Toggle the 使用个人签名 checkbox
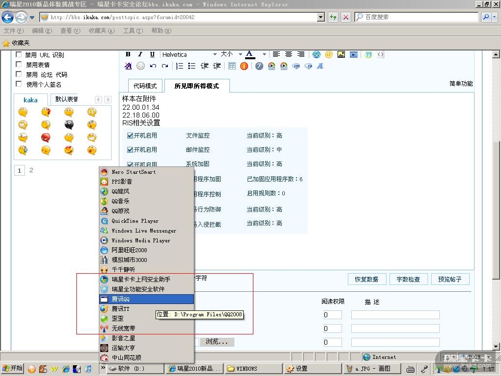The height and width of the screenshot is (376, 501). point(19,84)
